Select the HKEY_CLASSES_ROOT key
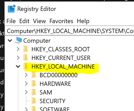The height and width of the screenshot is (111, 134). coord(61,49)
